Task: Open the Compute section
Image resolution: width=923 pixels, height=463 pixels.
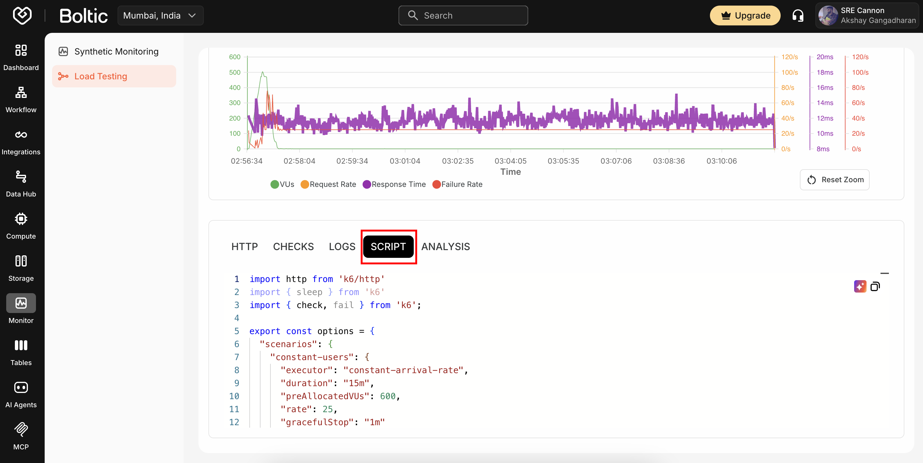Action: (x=21, y=226)
